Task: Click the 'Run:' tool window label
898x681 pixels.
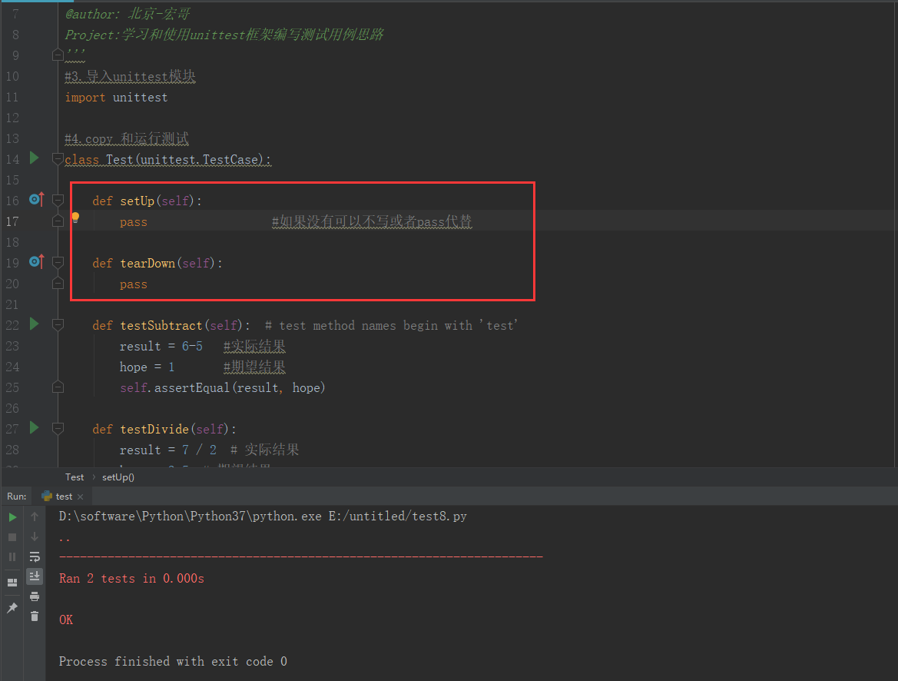Action: coord(17,497)
